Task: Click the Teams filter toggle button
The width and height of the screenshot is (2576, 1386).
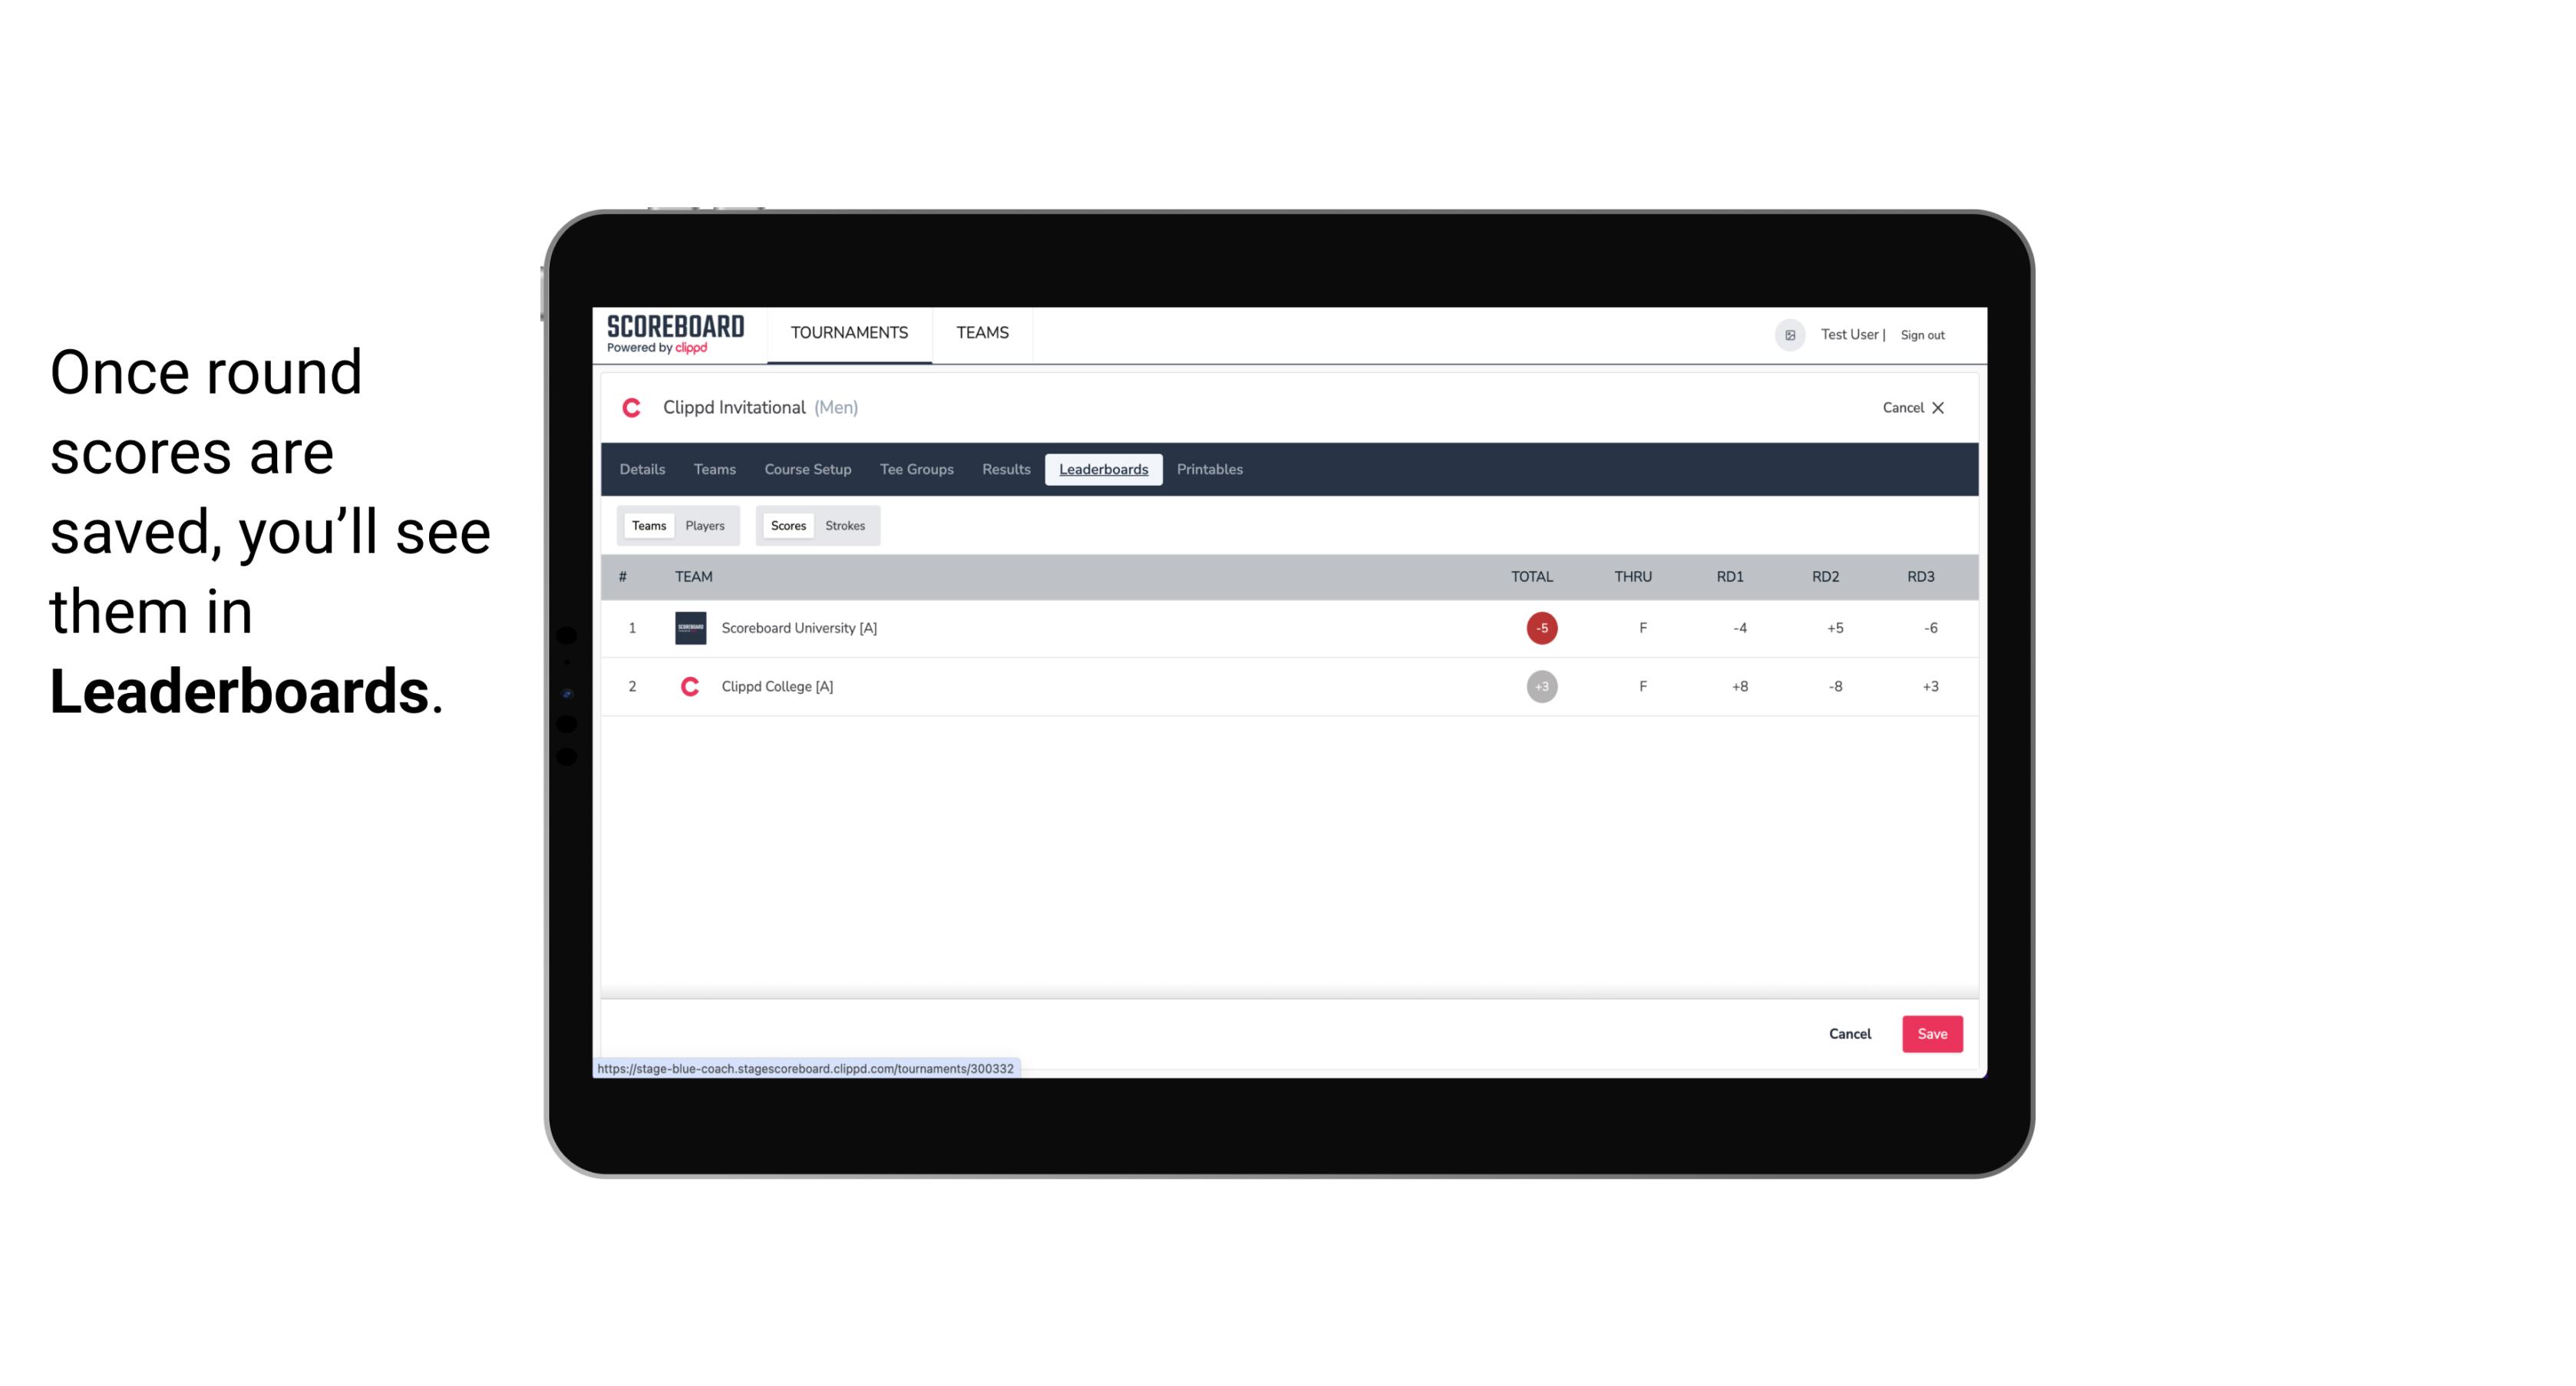Action: click(x=647, y=526)
